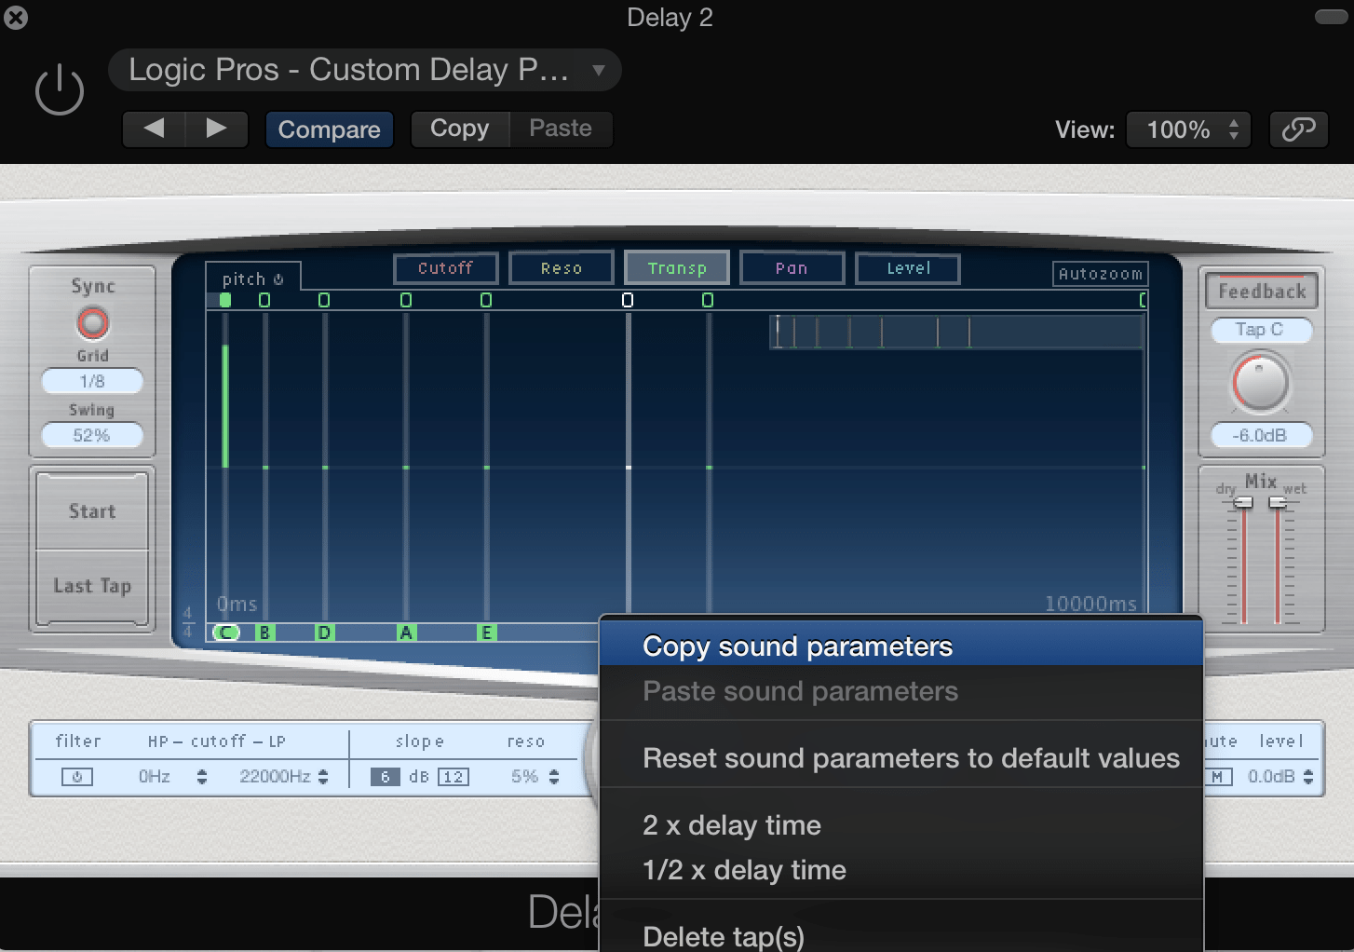Toggle the filter on/off power icon
This screenshot has height=952, width=1354.
click(x=78, y=776)
